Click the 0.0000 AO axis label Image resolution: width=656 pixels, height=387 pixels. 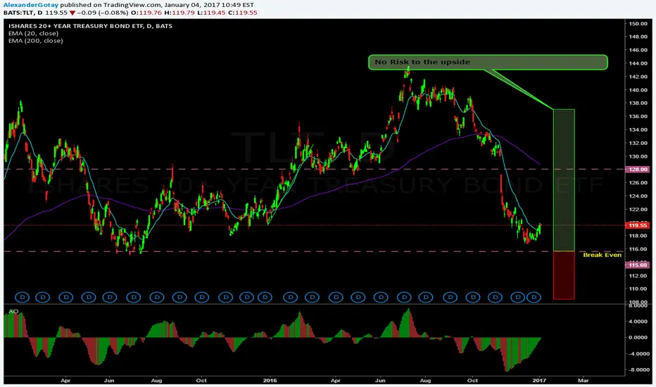pos(638,338)
